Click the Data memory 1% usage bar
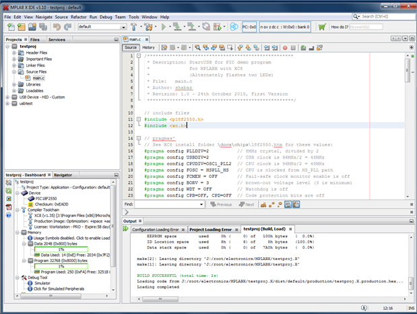Screen dimensions: 417x314 pos(61,250)
